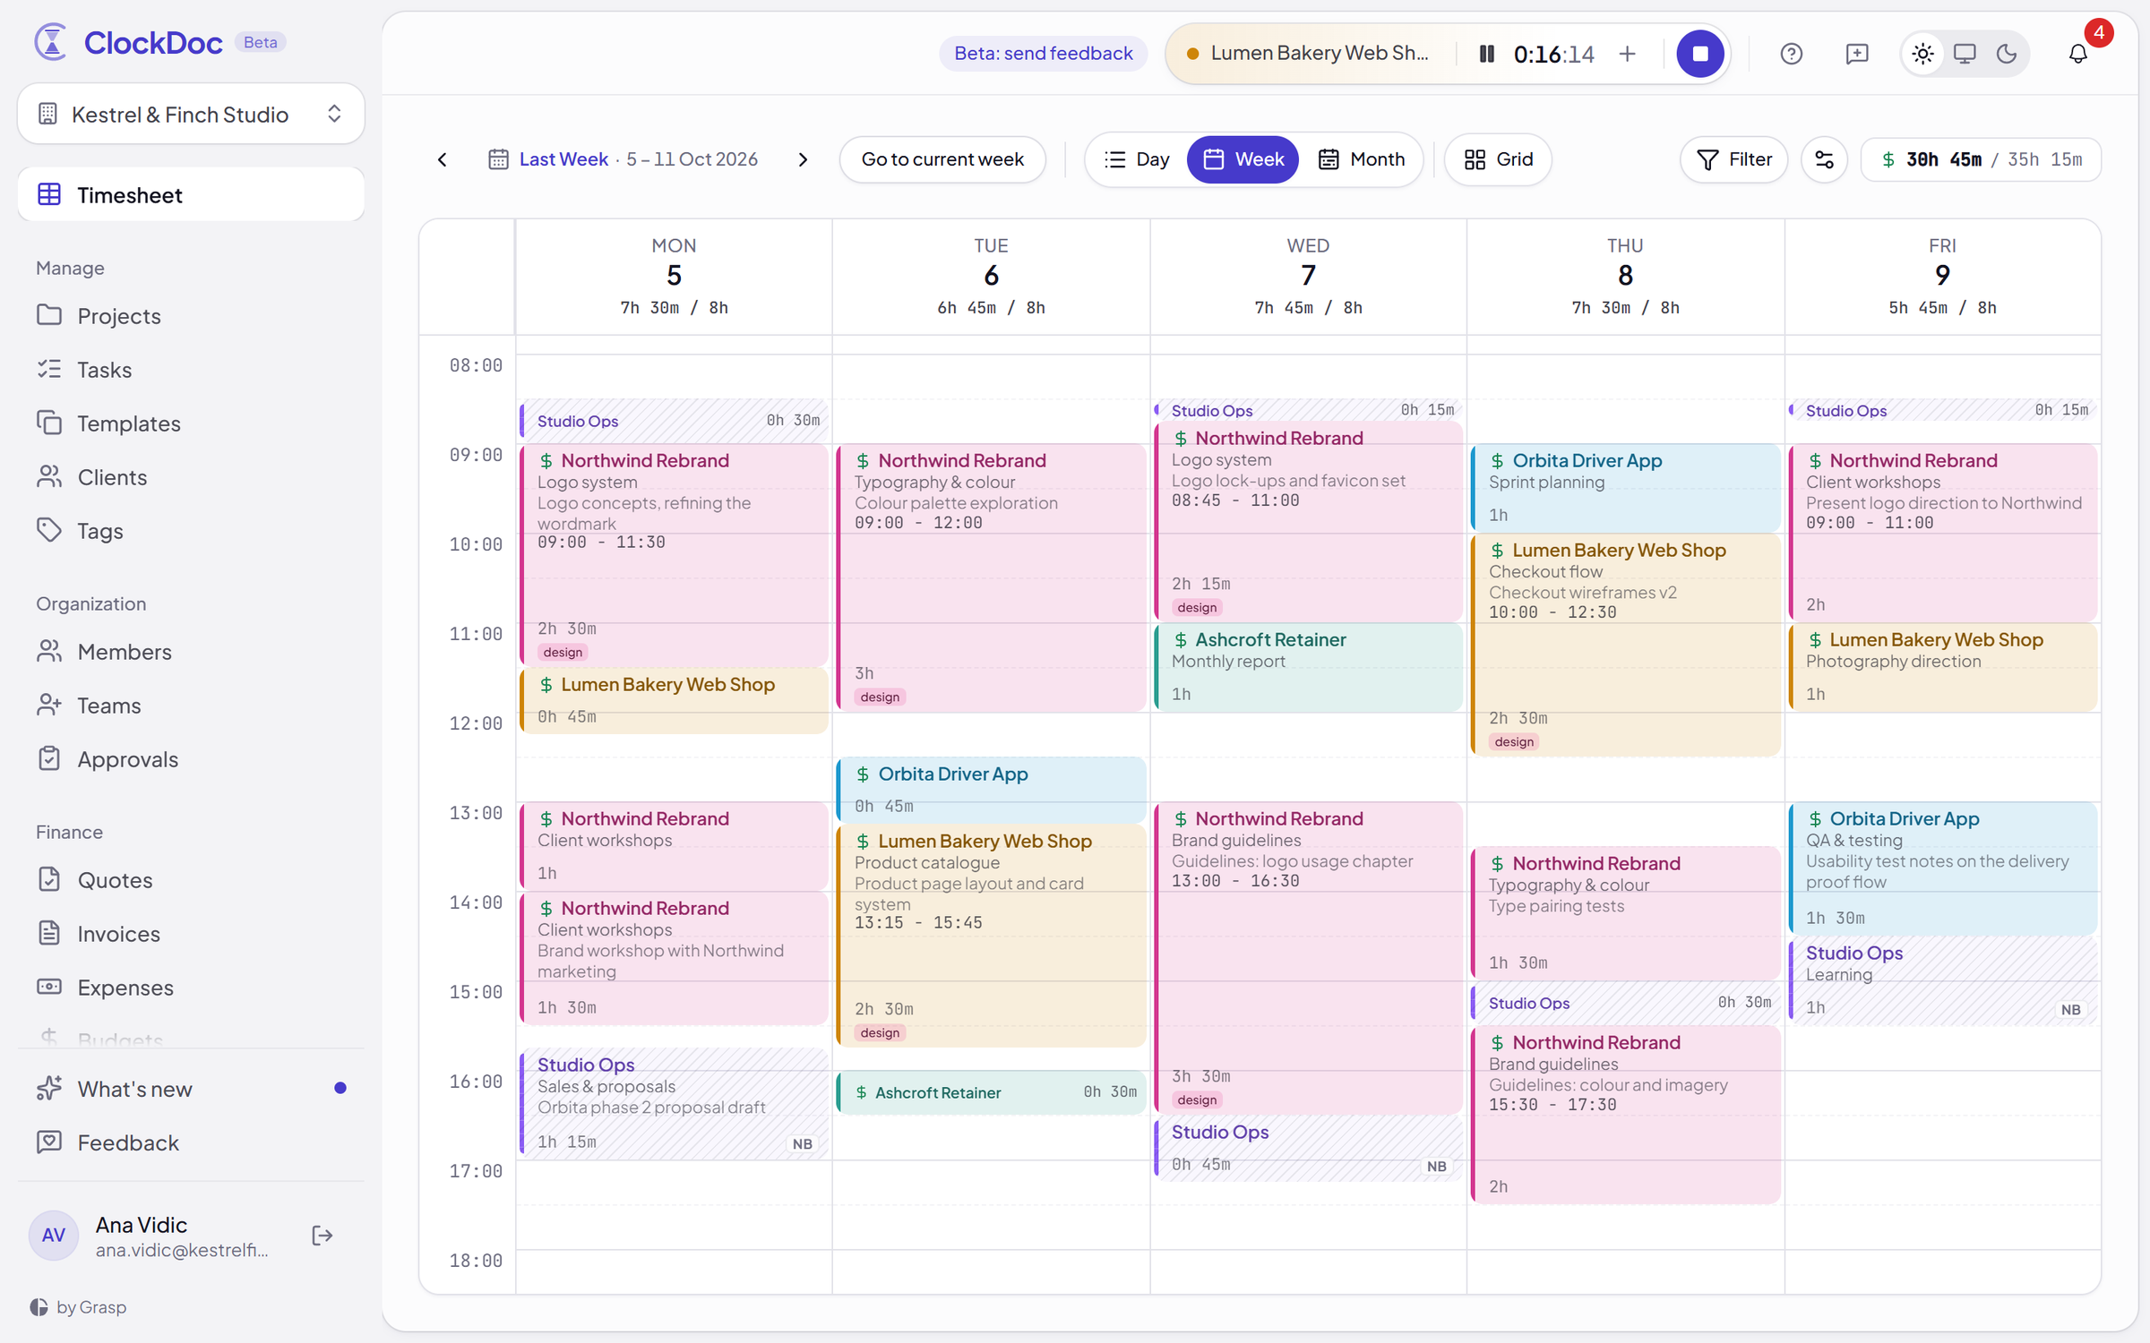Open Projects in sidebar
This screenshot has width=2150, height=1343.
click(x=191, y=315)
